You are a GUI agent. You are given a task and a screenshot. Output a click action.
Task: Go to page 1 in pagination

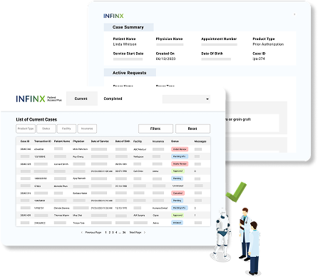106,232
